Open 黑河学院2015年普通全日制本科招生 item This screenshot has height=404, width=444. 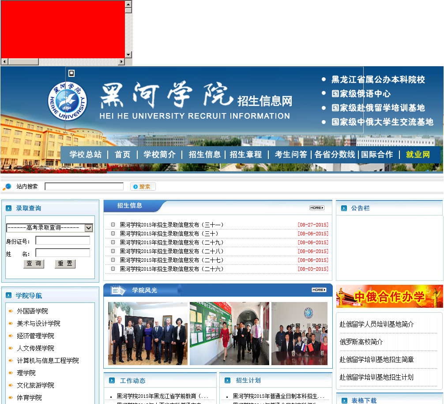[x=278, y=396]
